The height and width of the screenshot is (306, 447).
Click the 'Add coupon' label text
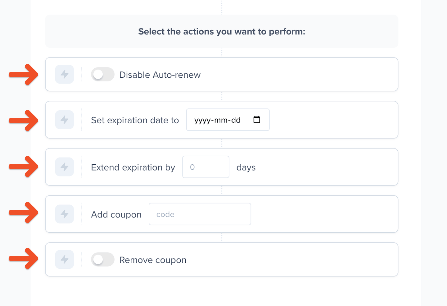pos(116,215)
